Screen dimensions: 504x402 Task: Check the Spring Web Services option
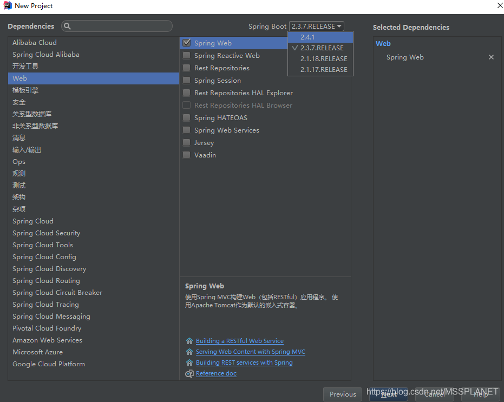(186, 130)
